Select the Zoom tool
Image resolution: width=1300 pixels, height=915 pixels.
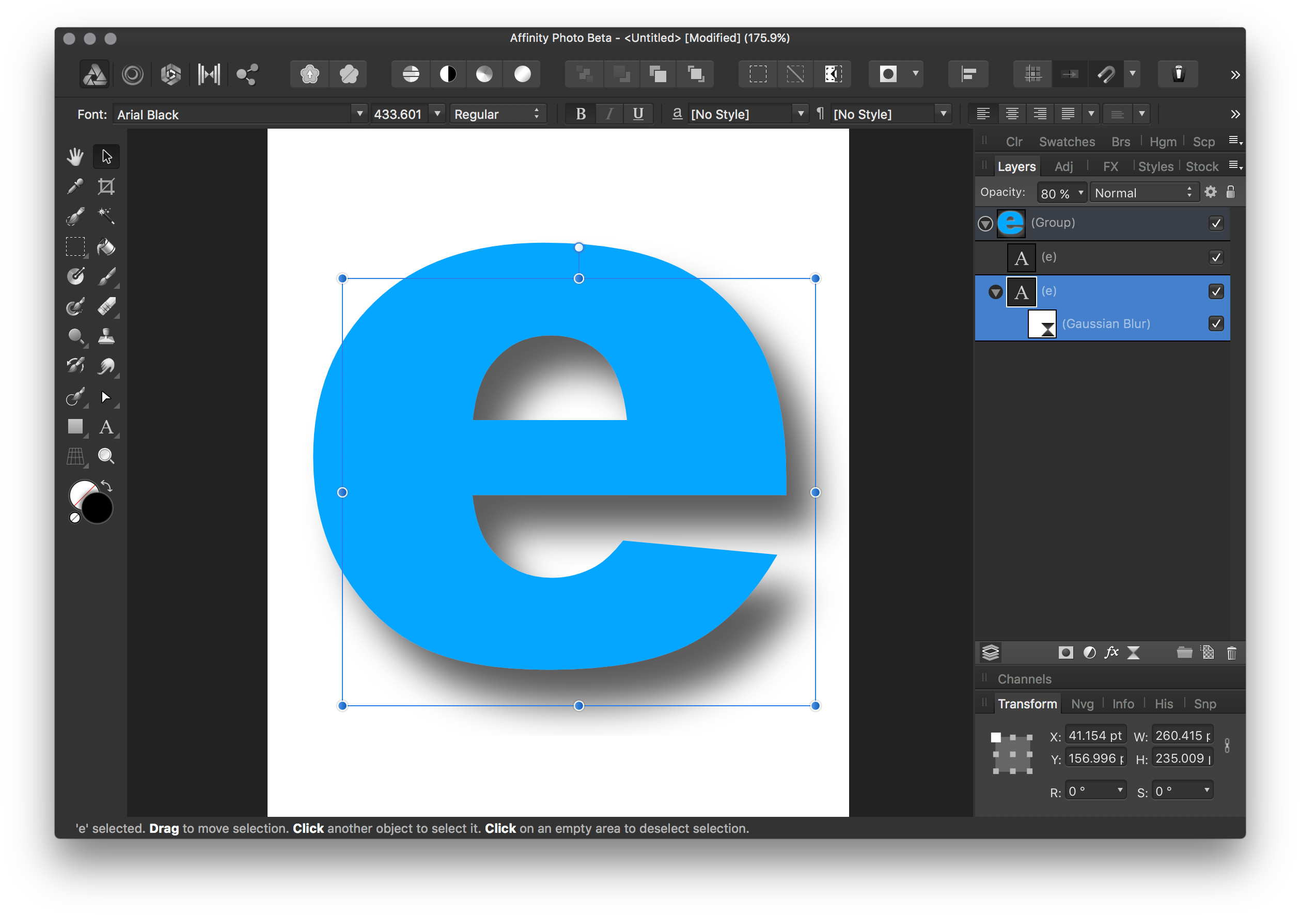[x=106, y=456]
